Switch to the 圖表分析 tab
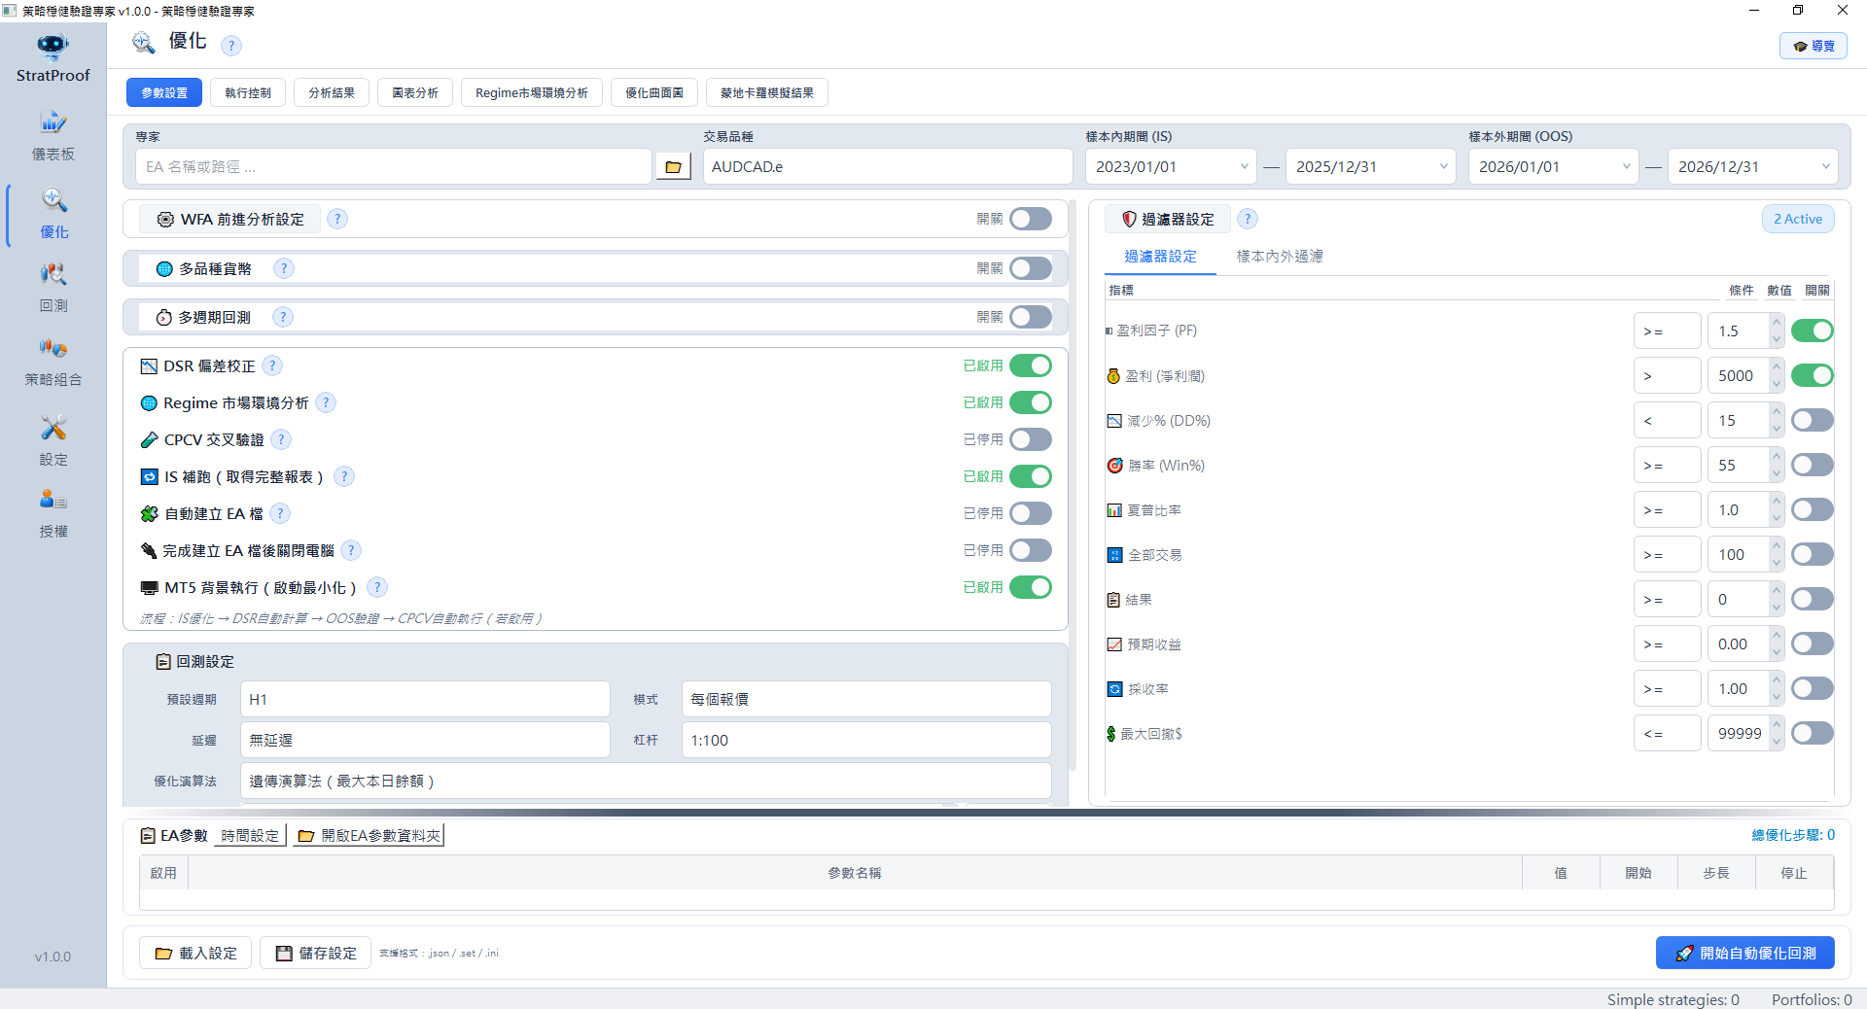The height and width of the screenshot is (1009, 1867). (x=415, y=92)
